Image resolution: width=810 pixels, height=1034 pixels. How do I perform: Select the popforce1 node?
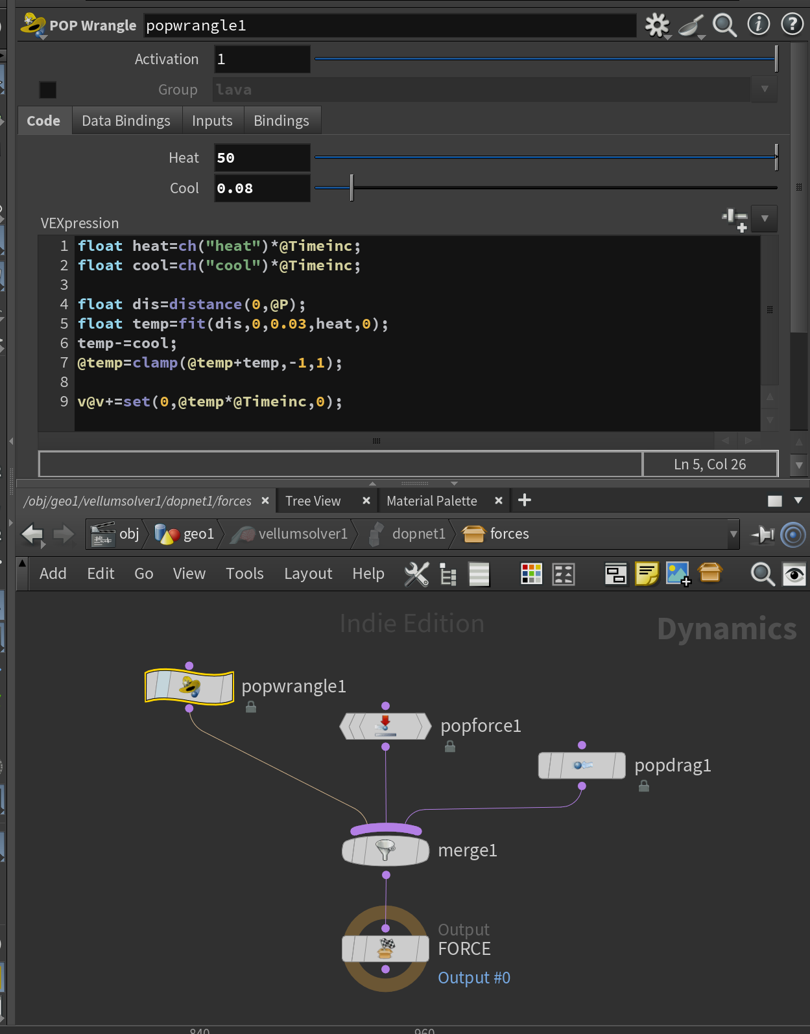click(x=385, y=726)
